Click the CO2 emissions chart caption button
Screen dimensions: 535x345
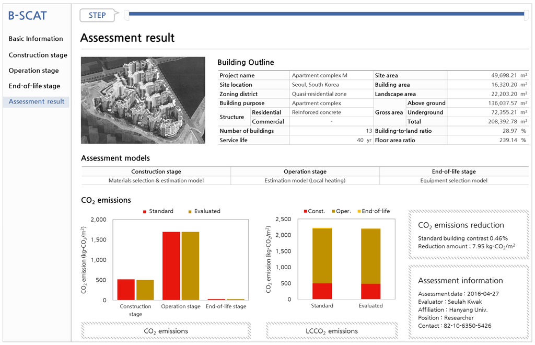(166, 331)
